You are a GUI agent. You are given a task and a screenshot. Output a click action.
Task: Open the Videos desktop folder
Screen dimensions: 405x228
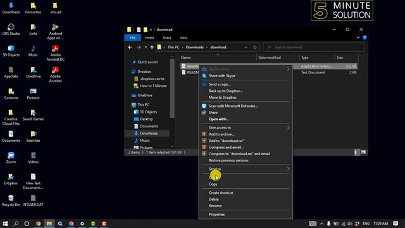click(x=33, y=158)
